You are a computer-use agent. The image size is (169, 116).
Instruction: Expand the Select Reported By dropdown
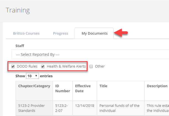[x=90, y=55]
